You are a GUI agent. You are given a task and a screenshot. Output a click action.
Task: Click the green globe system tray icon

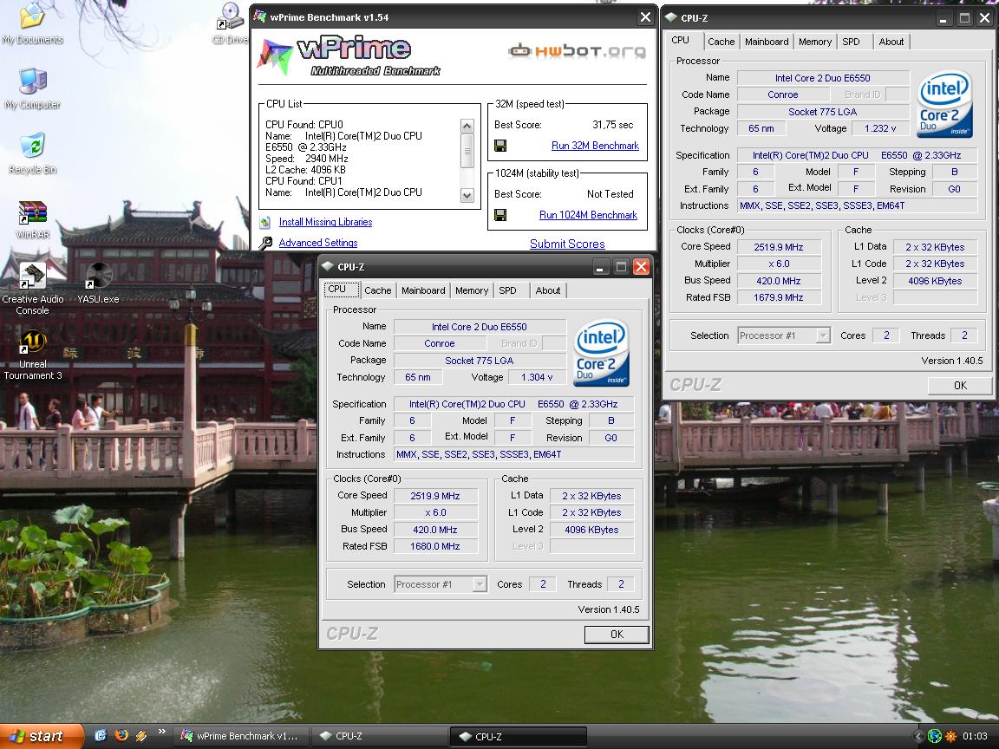pos(935,736)
